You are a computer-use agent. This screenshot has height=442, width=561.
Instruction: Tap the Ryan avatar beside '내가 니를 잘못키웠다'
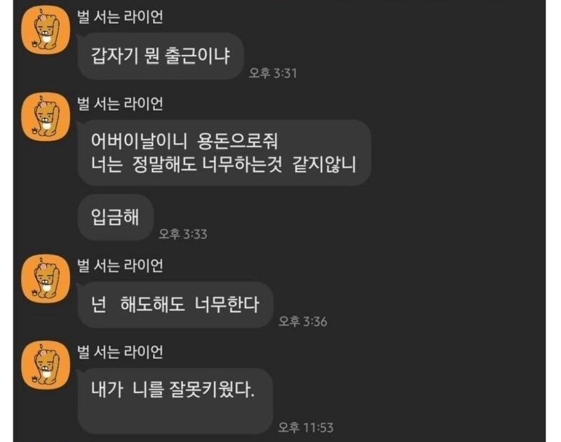[x=46, y=366]
